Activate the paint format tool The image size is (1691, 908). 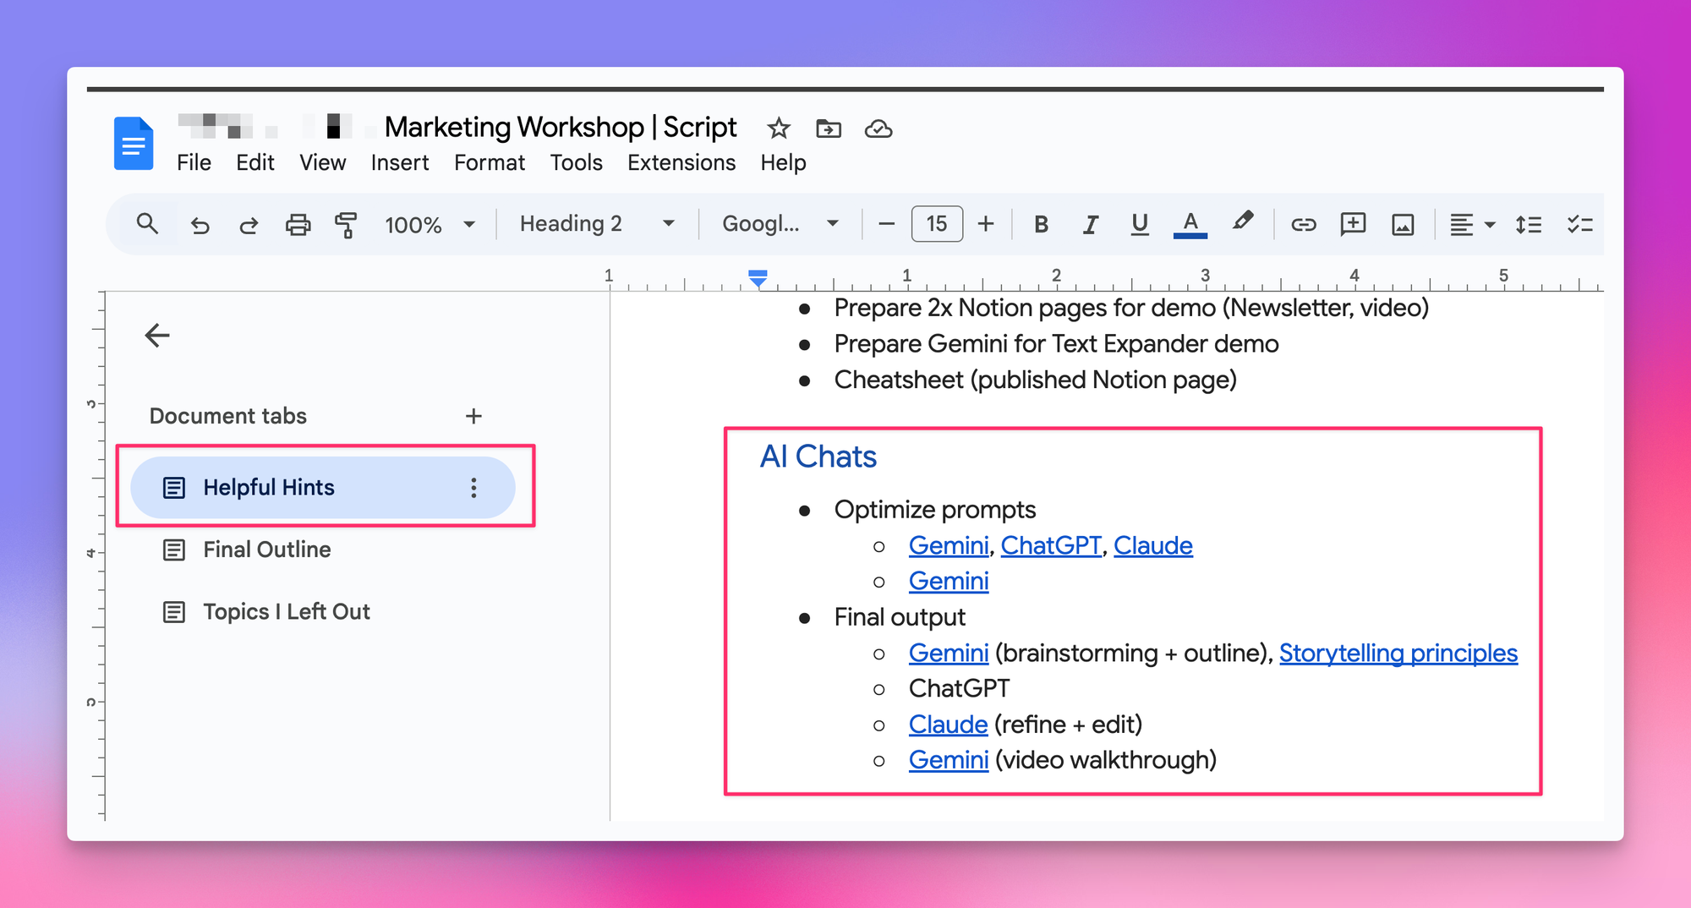(x=346, y=225)
